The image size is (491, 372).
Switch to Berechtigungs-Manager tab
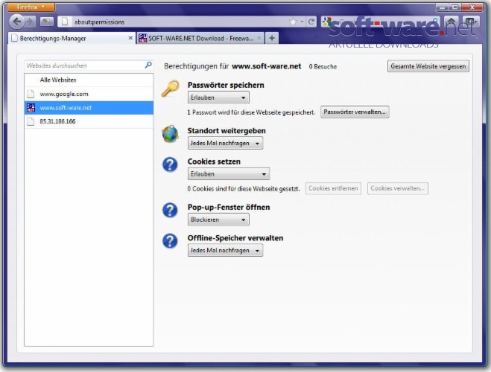[x=72, y=38]
